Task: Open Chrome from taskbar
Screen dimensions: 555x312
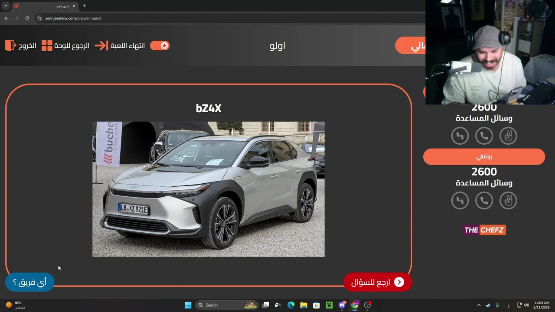Action: coord(355,305)
